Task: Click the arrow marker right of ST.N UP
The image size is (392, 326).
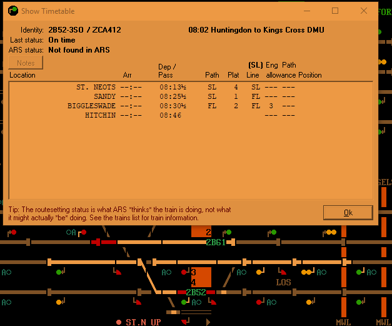Action: tap(208, 322)
